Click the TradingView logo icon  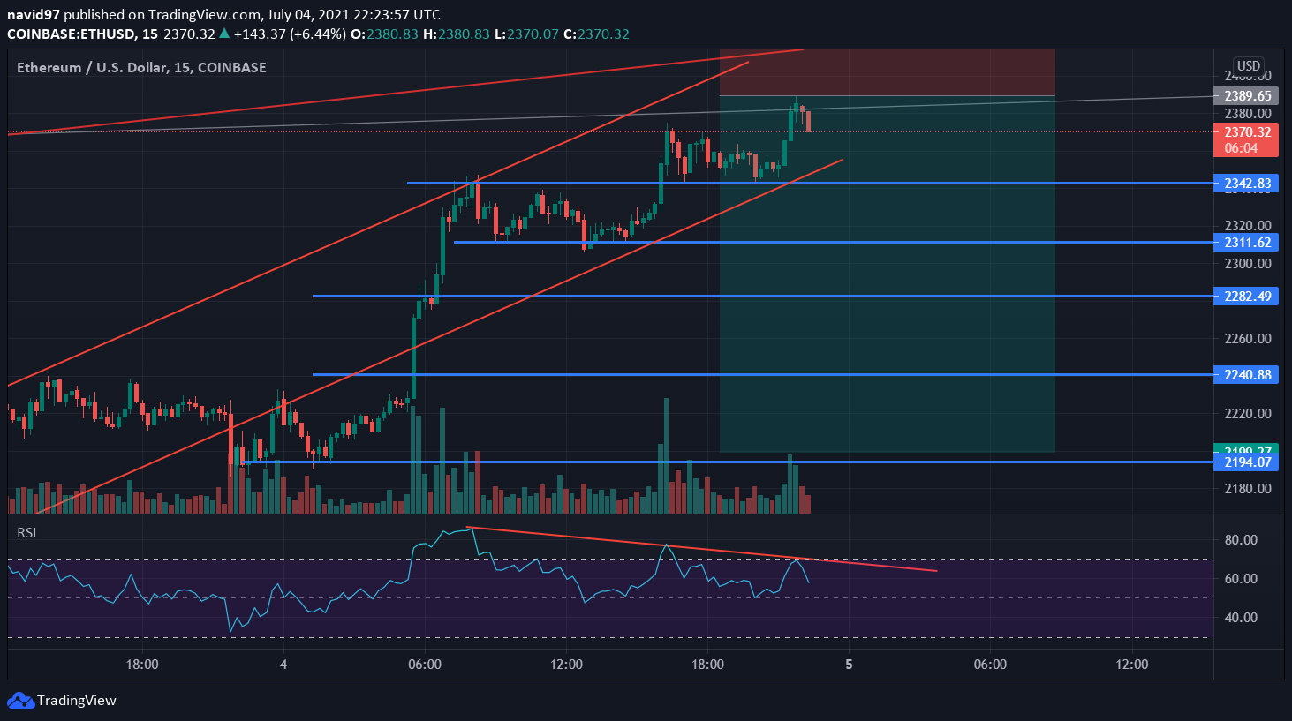pos(20,701)
